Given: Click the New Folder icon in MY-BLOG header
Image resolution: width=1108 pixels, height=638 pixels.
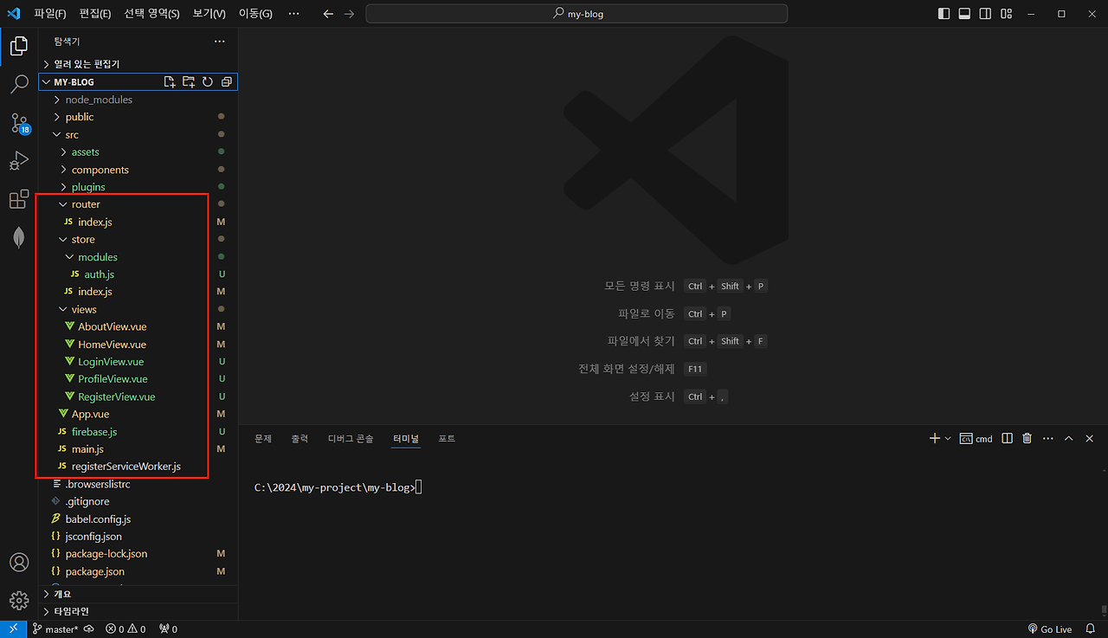Looking at the screenshot, I should pos(189,82).
